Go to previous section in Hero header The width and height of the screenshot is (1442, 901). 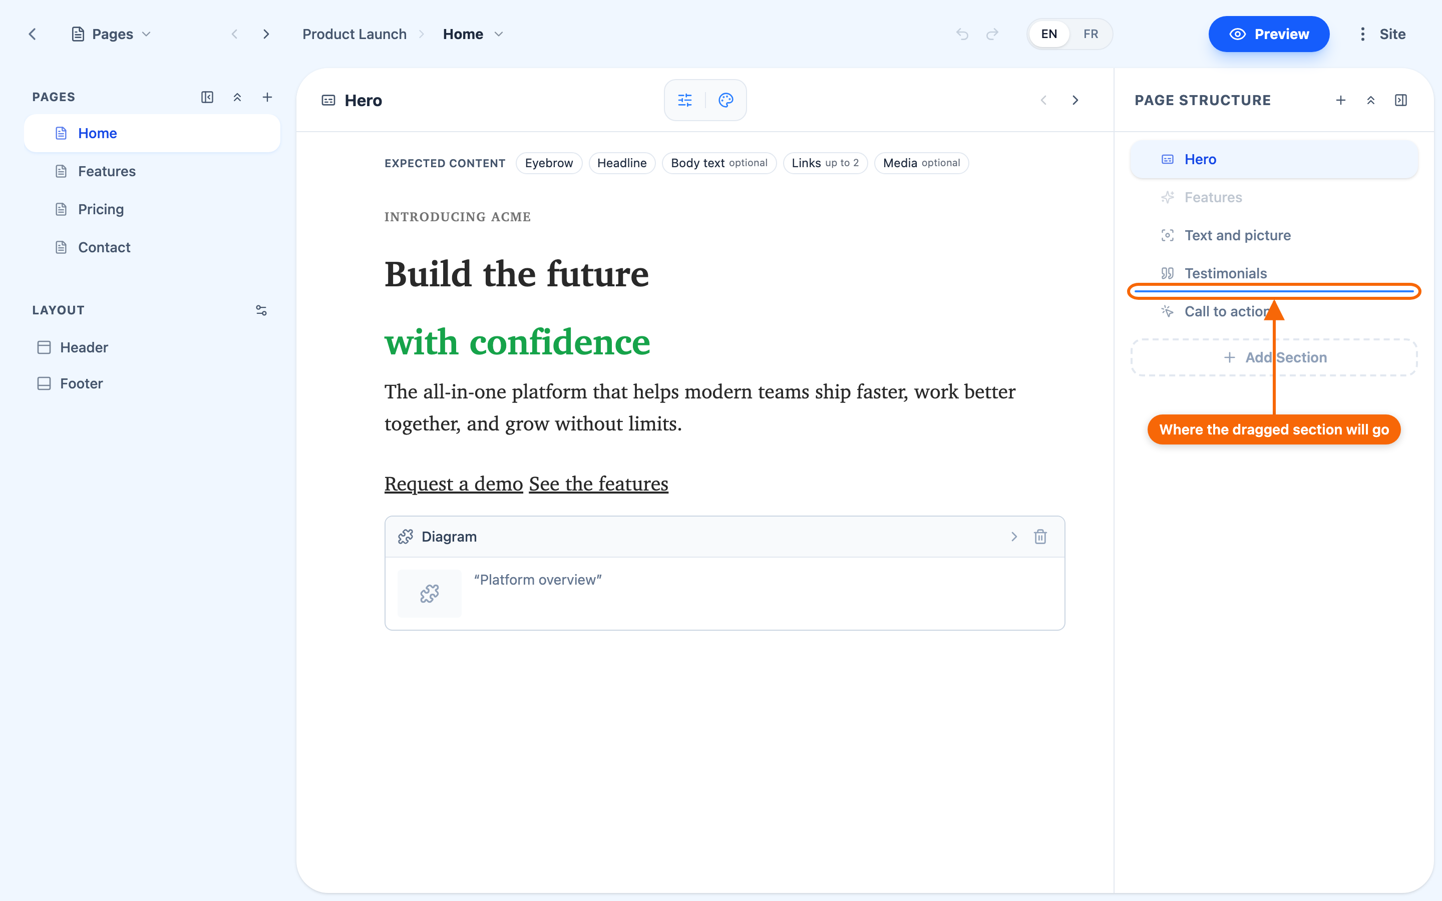[x=1043, y=100]
